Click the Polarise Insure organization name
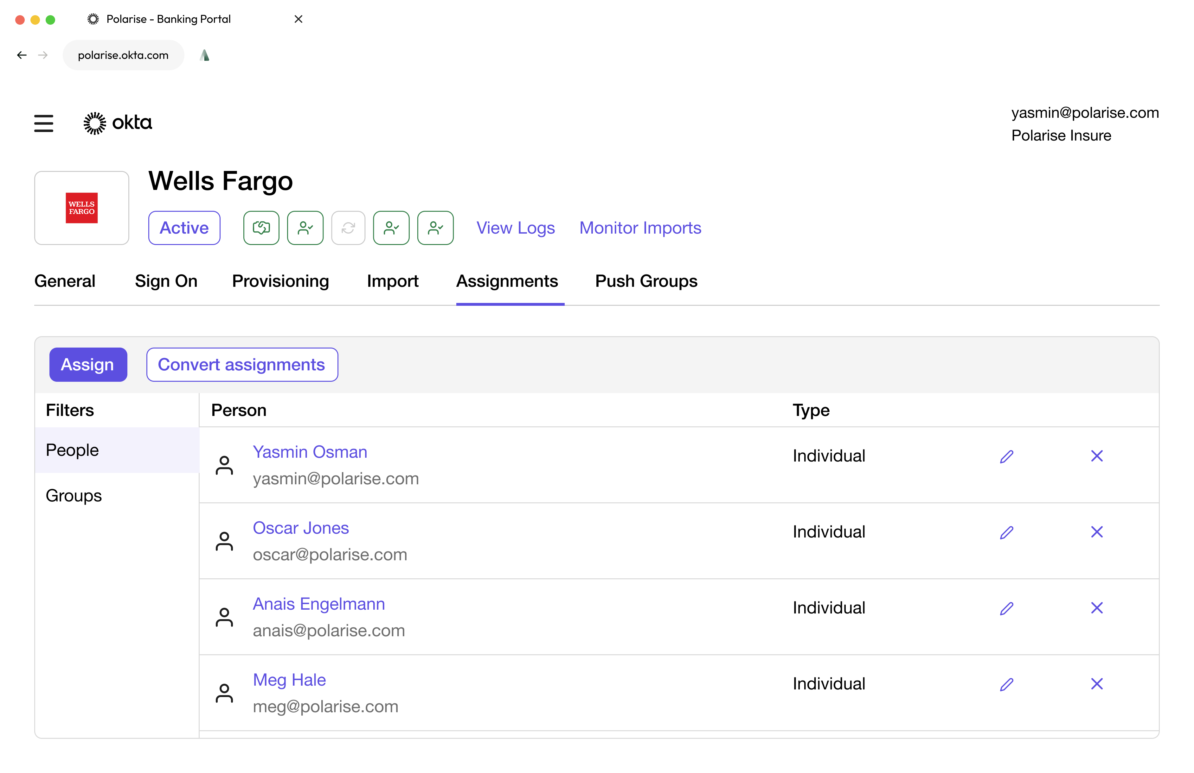 (1061, 135)
